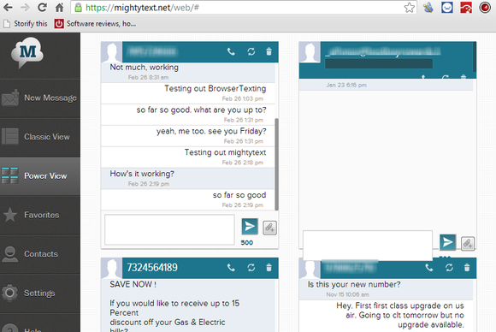The image size is (496, 332).
Task: Delete the 7324564189 conversation
Action: (269, 268)
